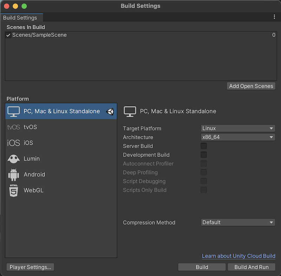
Task: Click the Build button
Action: [x=202, y=267]
